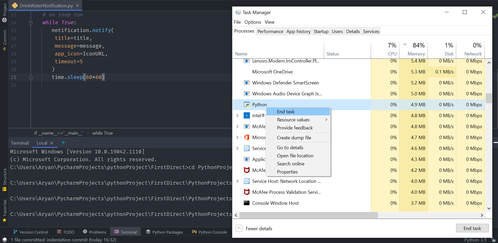Screen dimensions: 498x243
Task: Open the Python Packages tool window
Action: [x=164, y=232]
